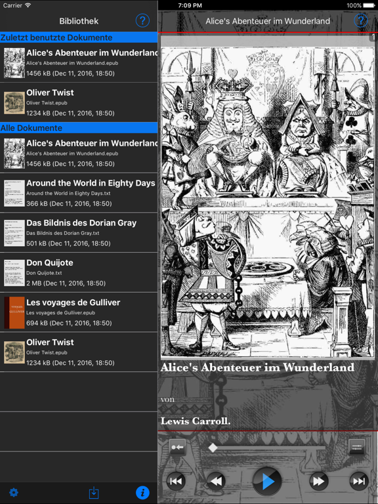
Task: Start playback with the blue play button
Action: tap(266, 481)
